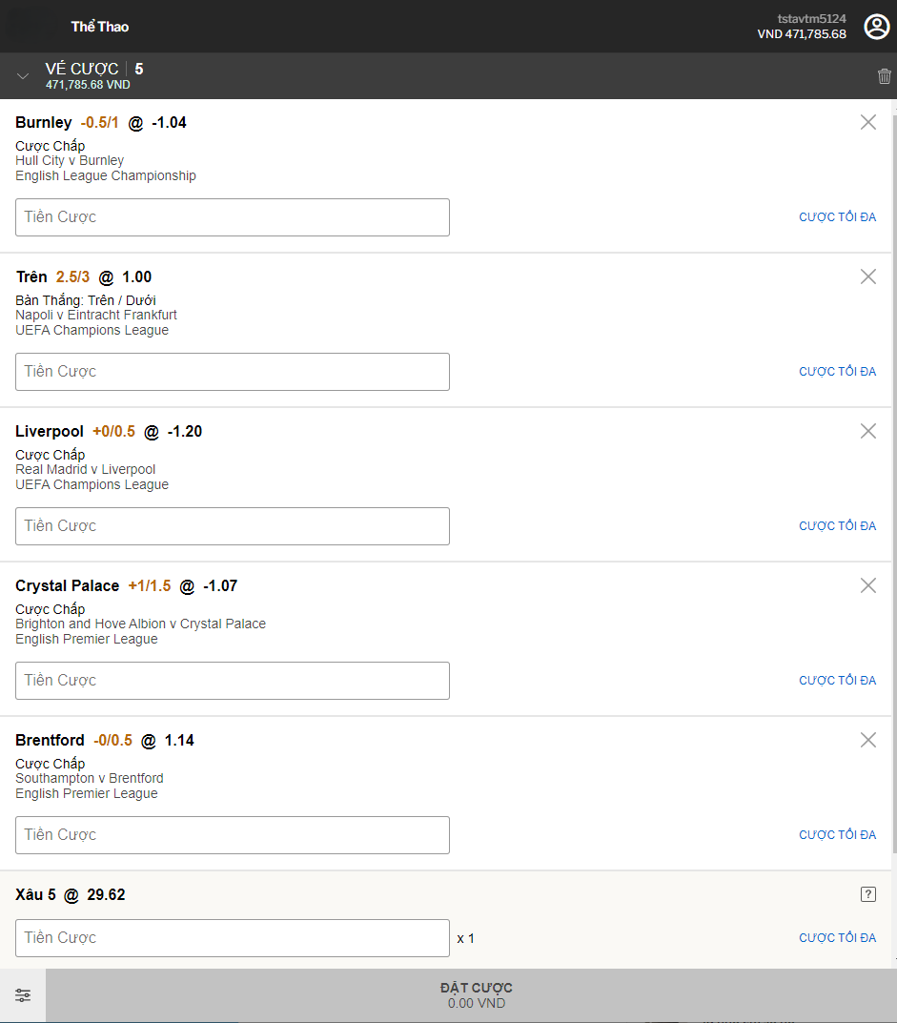Click the Xâu 5 @ 29.62 parlay odds
The image size is (897, 1023).
pyautogui.click(x=71, y=894)
